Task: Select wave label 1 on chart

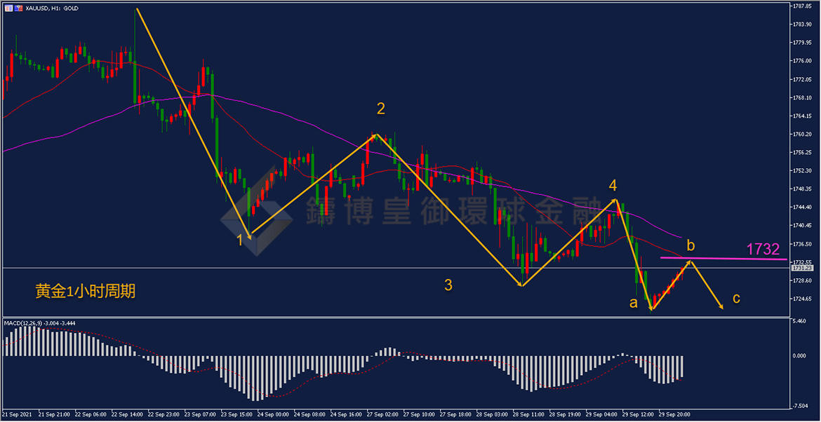Action: pos(241,240)
